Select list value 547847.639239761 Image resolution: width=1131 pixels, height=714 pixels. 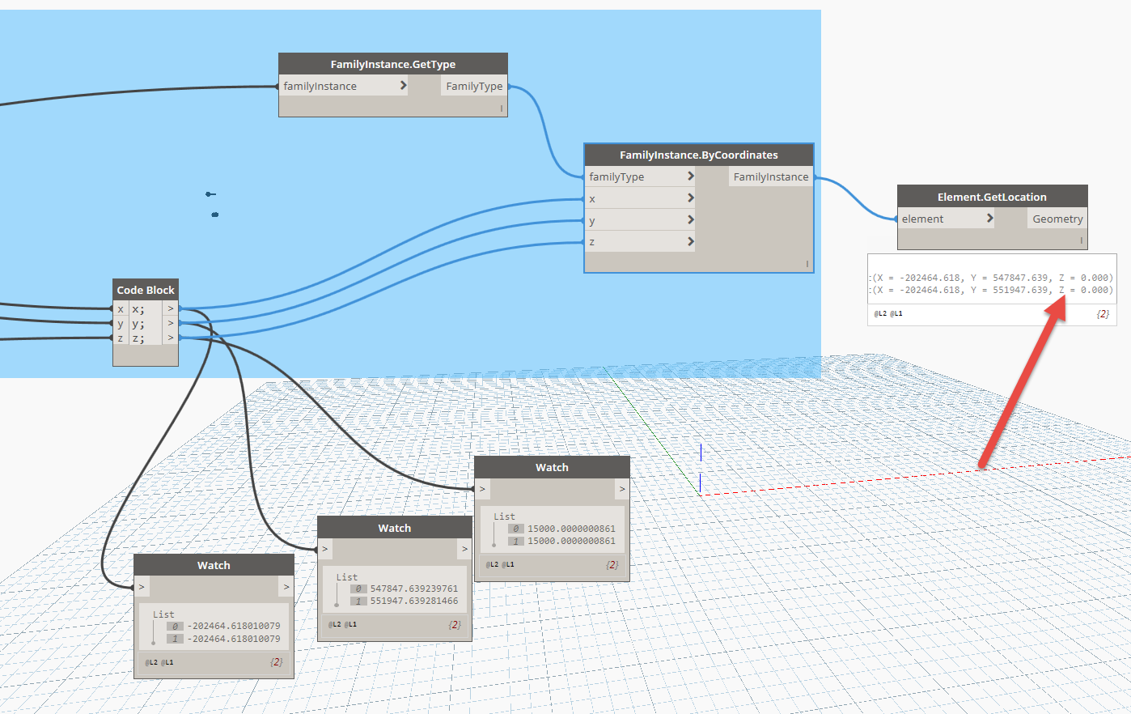pyautogui.click(x=414, y=589)
